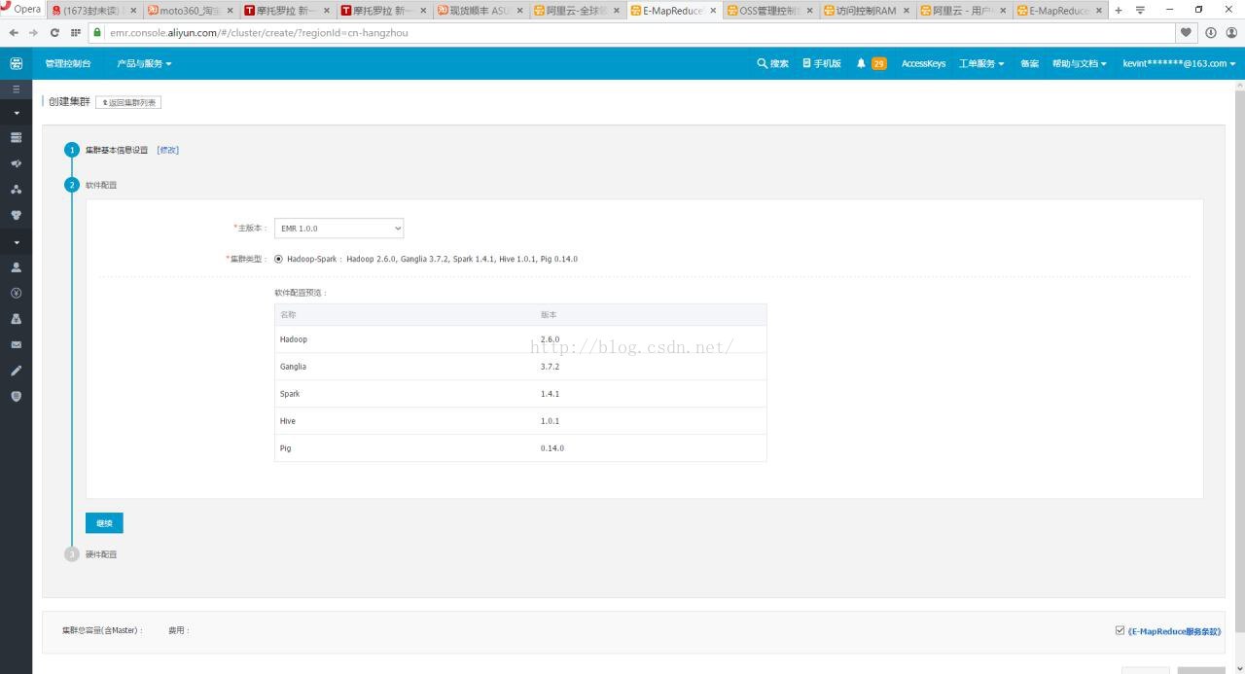Collapse the second sidebar section arrow
Screen dimensions: 1245x674
pos(16,241)
